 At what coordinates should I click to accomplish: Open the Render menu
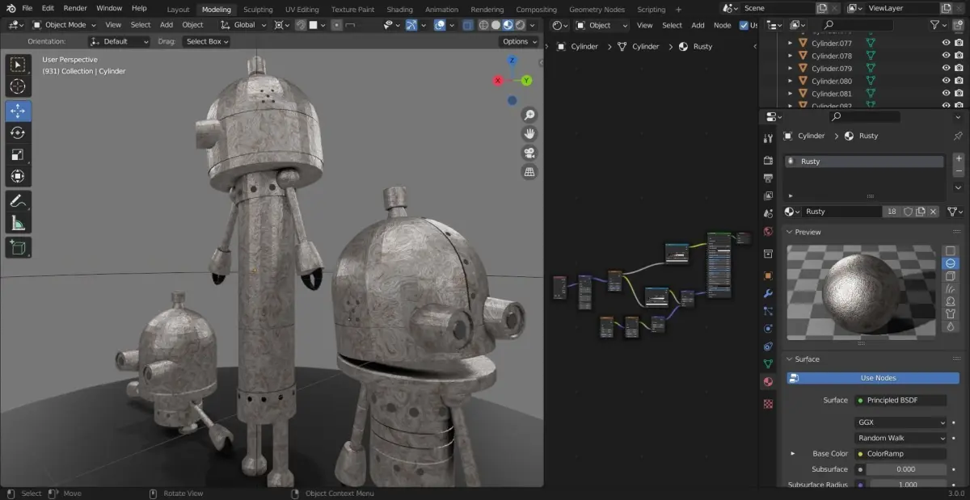tap(75, 8)
